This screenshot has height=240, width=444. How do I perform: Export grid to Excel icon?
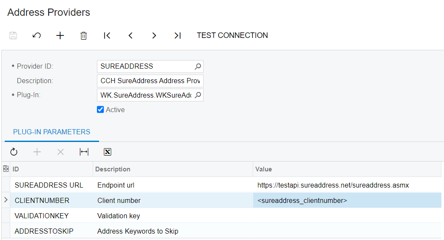pos(108,152)
